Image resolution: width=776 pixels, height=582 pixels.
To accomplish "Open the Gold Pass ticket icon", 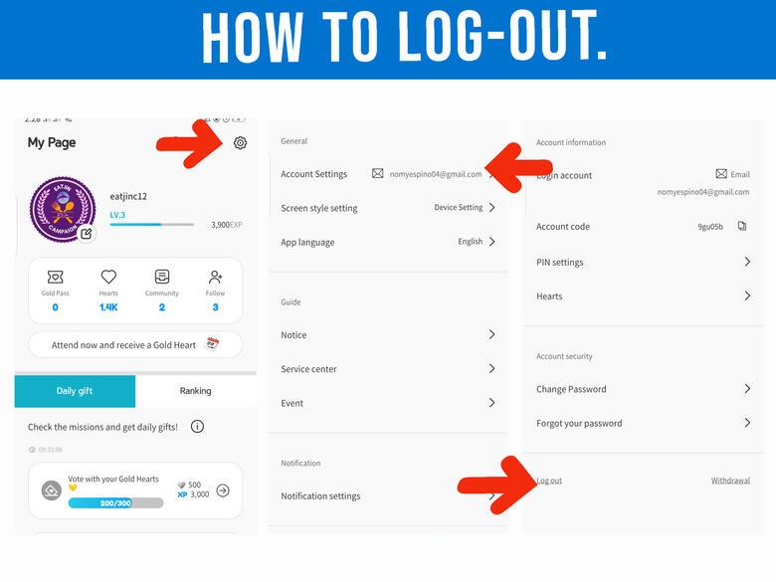I will click(x=55, y=277).
